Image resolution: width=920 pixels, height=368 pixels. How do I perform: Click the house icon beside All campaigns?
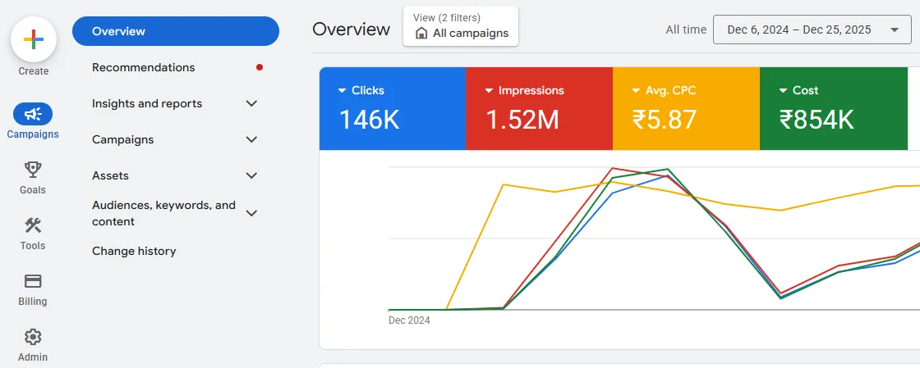[x=421, y=34]
